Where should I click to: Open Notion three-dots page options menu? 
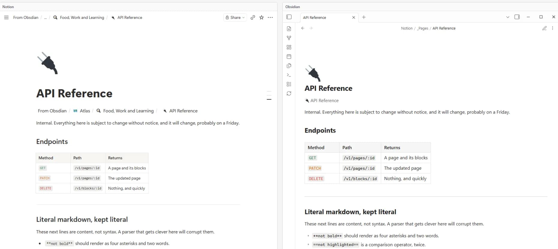point(270,17)
